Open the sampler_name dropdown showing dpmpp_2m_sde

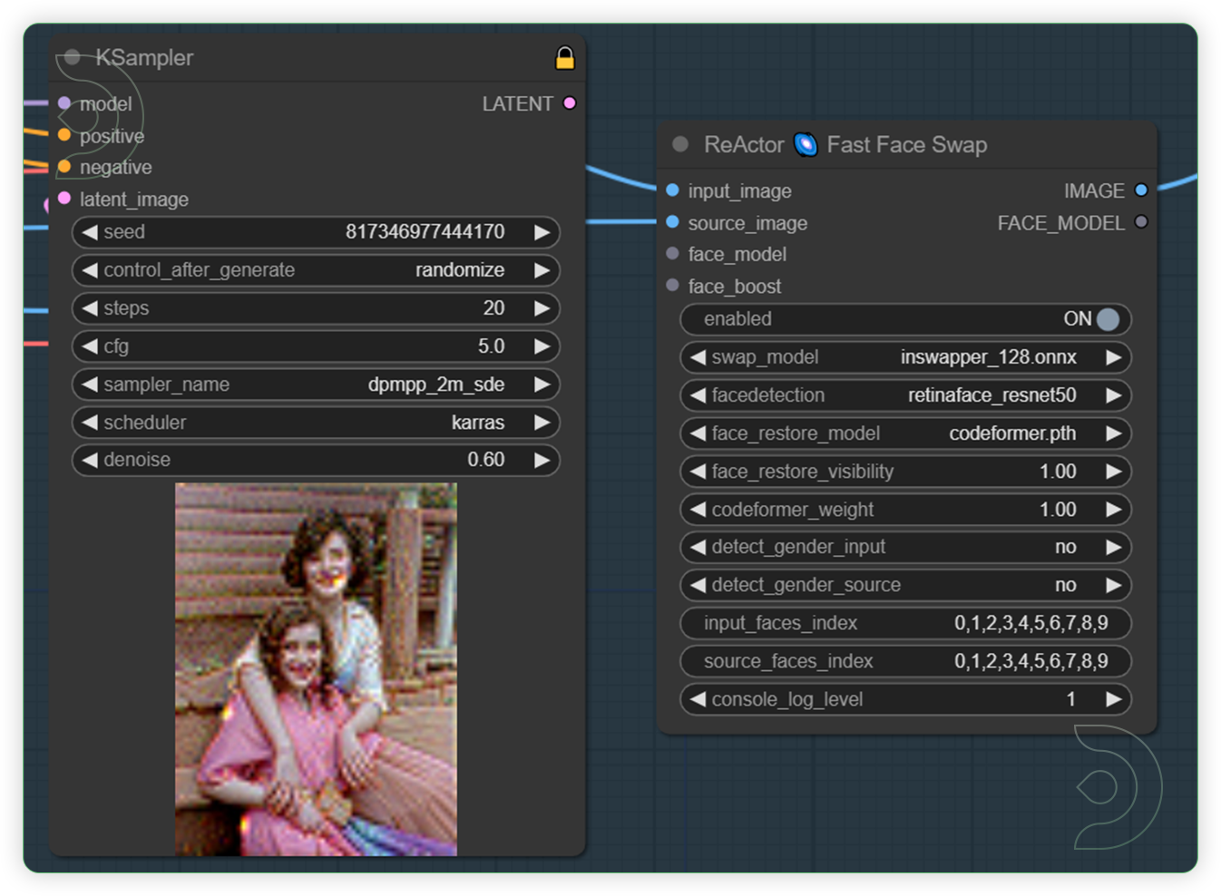pyautogui.click(x=315, y=385)
